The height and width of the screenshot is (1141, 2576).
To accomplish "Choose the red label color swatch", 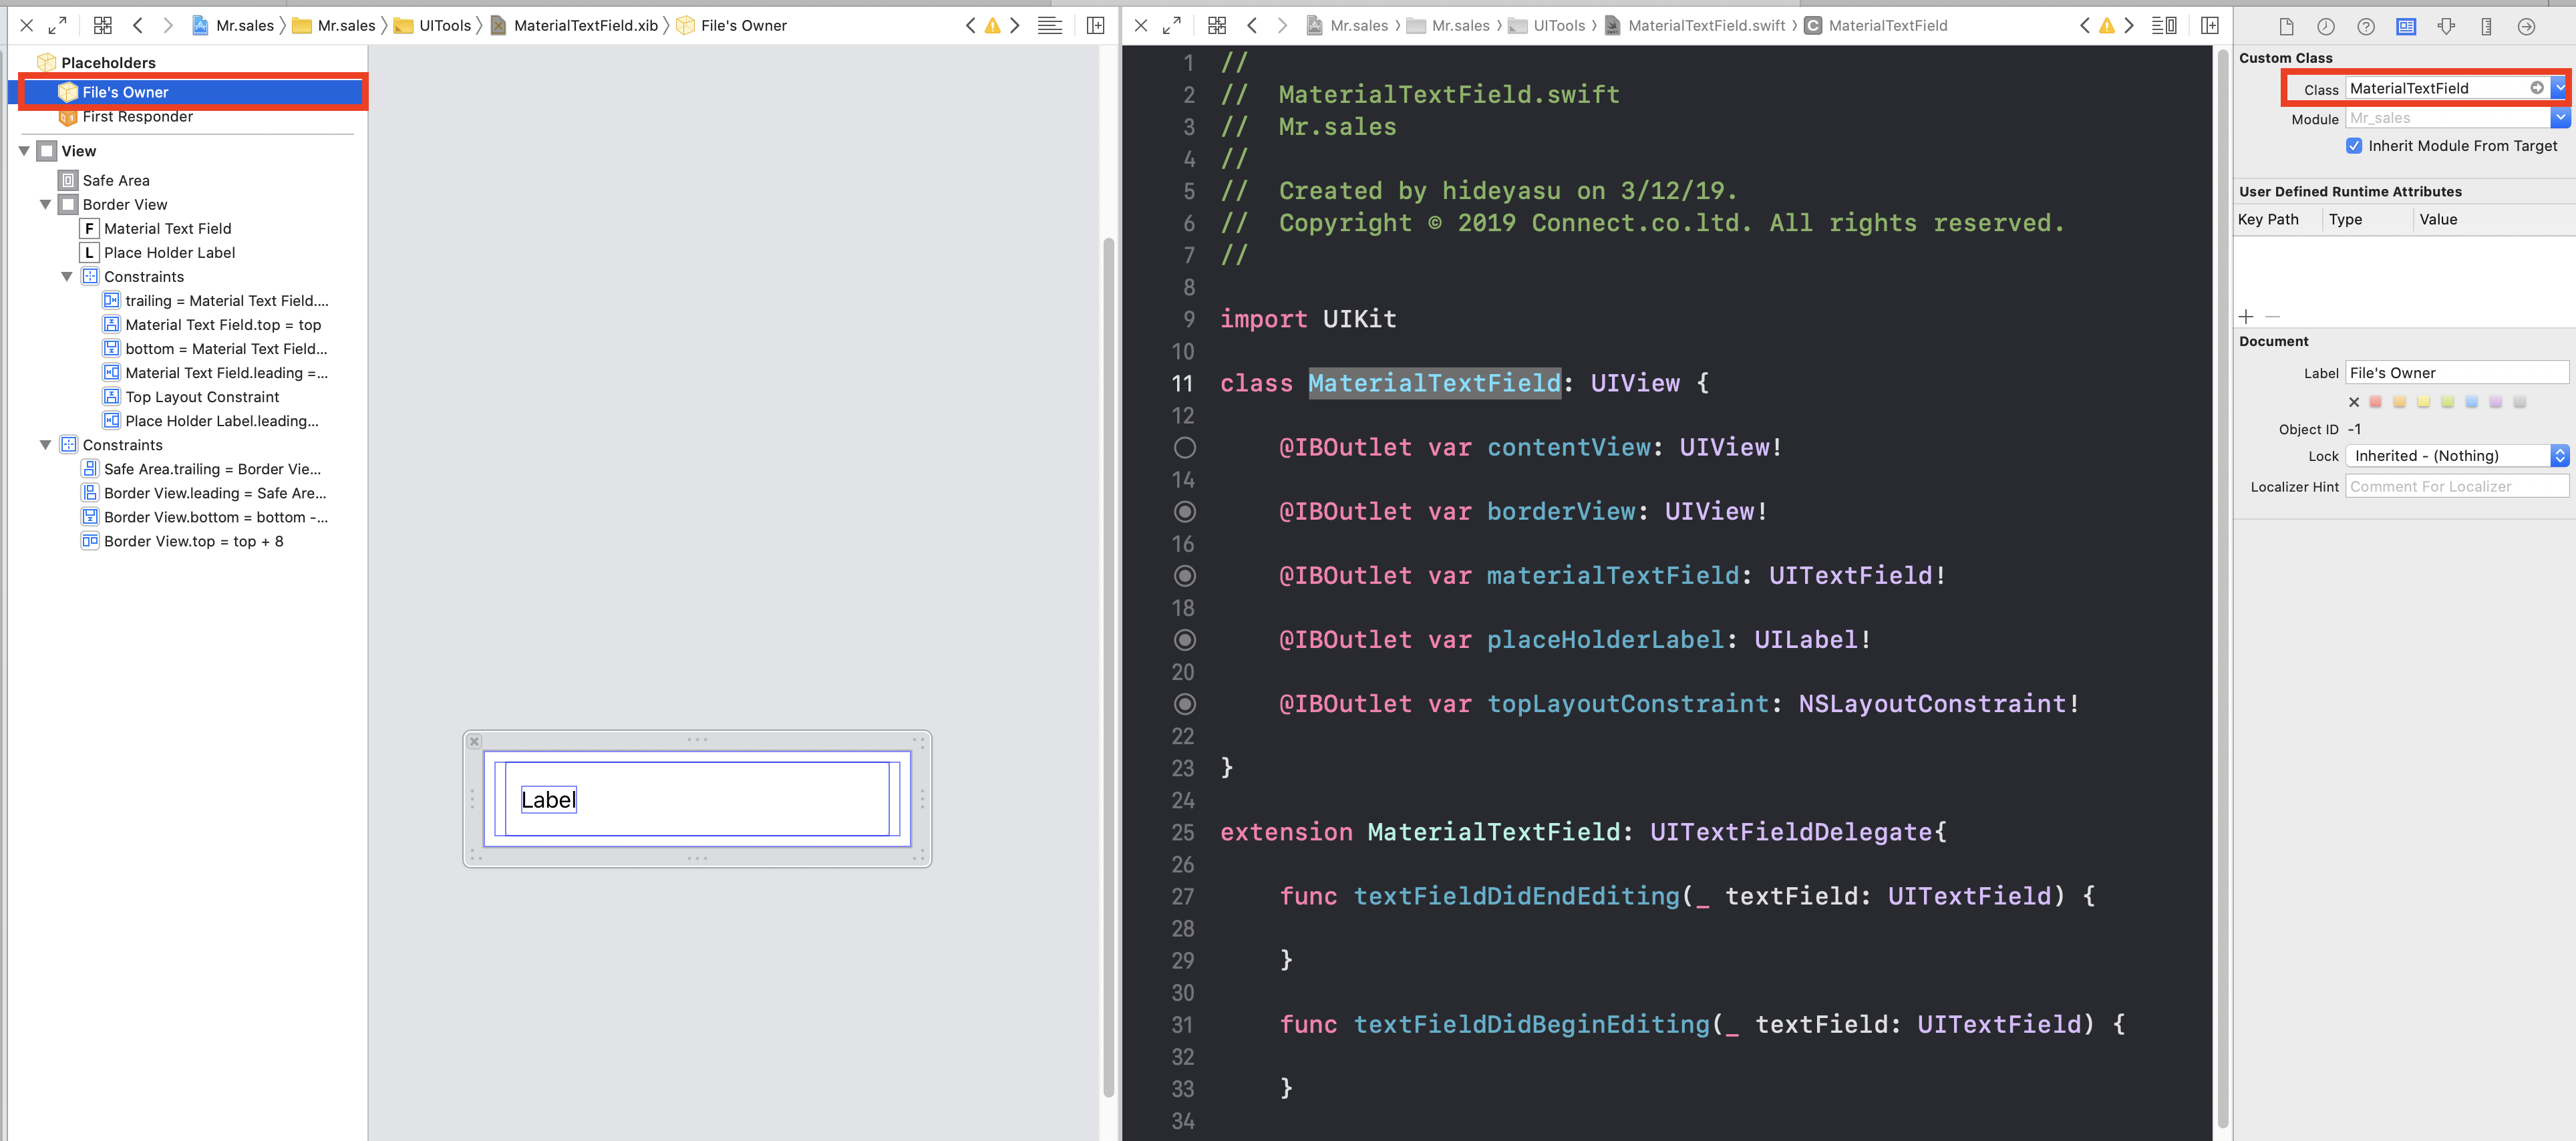I will point(2376,402).
